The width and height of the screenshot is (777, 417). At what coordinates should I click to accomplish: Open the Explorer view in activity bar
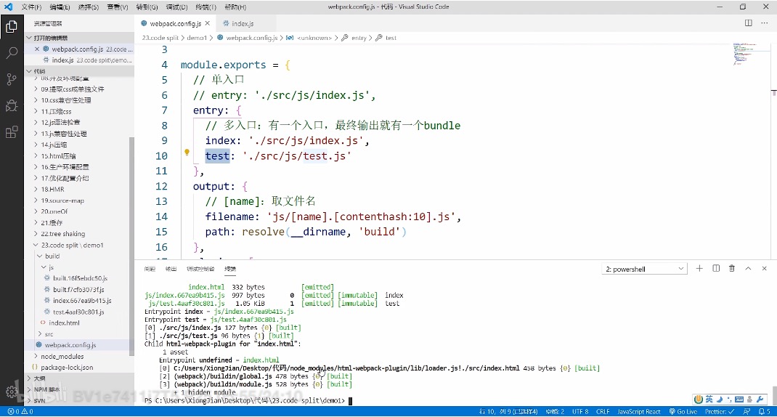click(x=12, y=26)
